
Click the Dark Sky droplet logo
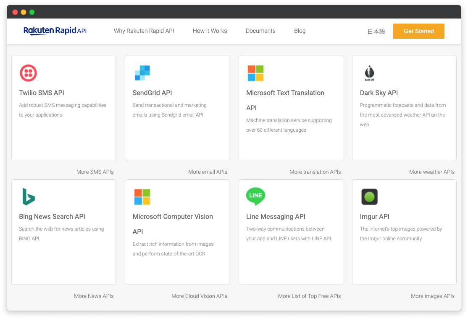click(x=369, y=73)
